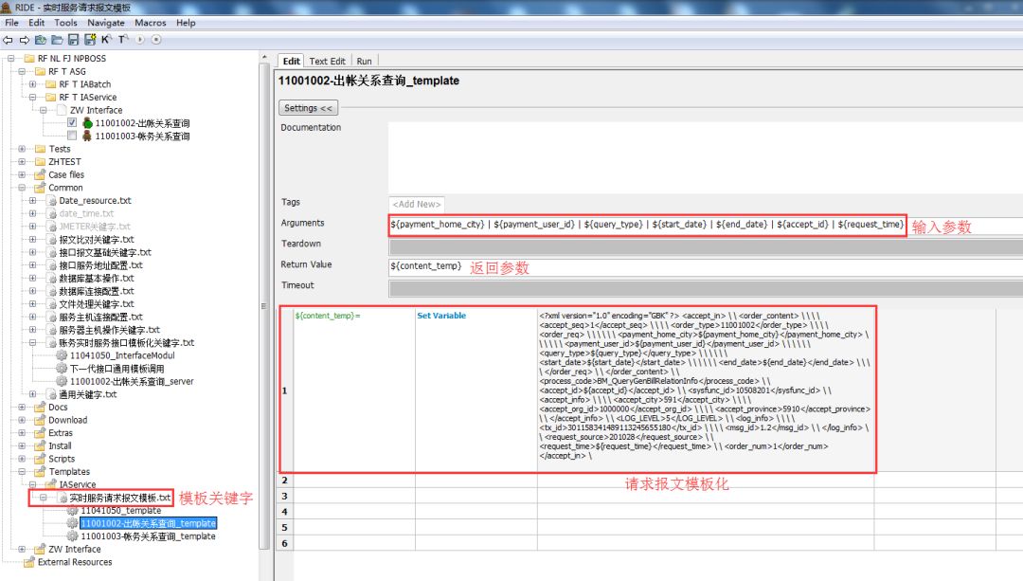
Task: Select the Edit tab
Action: 291,61
